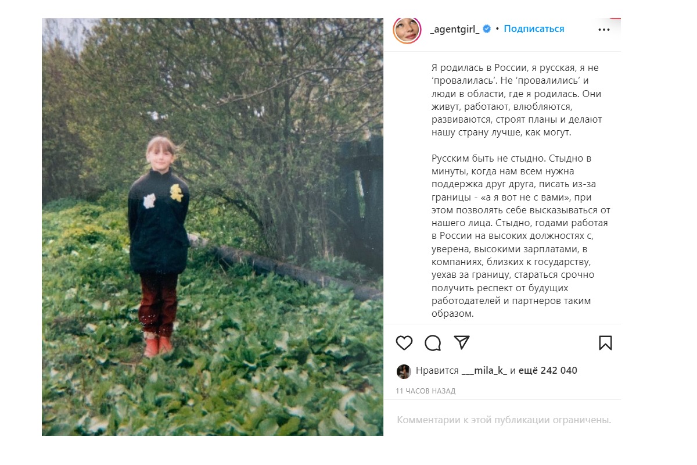Click the restricted comments notice text
This screenshot has height=465, width=697.
504,420
